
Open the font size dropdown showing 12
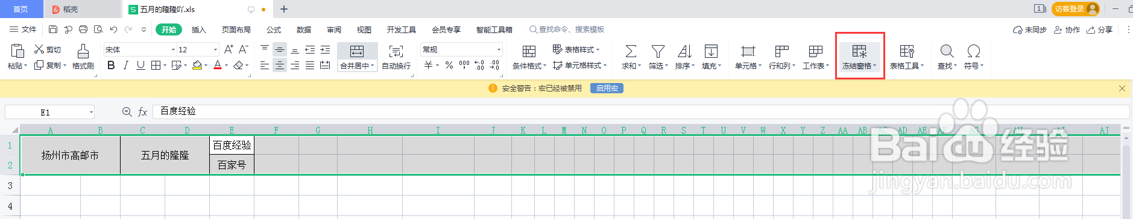pyautogui.click(x=215, y=49)
